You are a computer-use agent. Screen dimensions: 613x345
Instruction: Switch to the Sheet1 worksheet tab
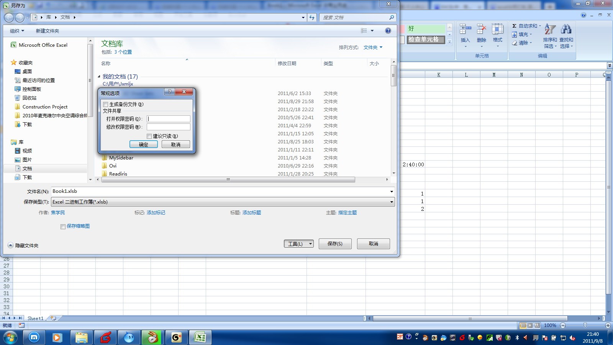pyautogui.click(x=35, y=318)
